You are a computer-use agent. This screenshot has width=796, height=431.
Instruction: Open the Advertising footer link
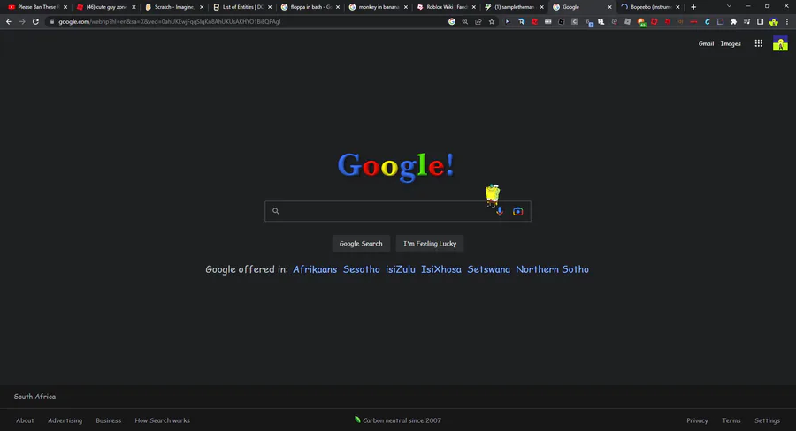point(65,420)
